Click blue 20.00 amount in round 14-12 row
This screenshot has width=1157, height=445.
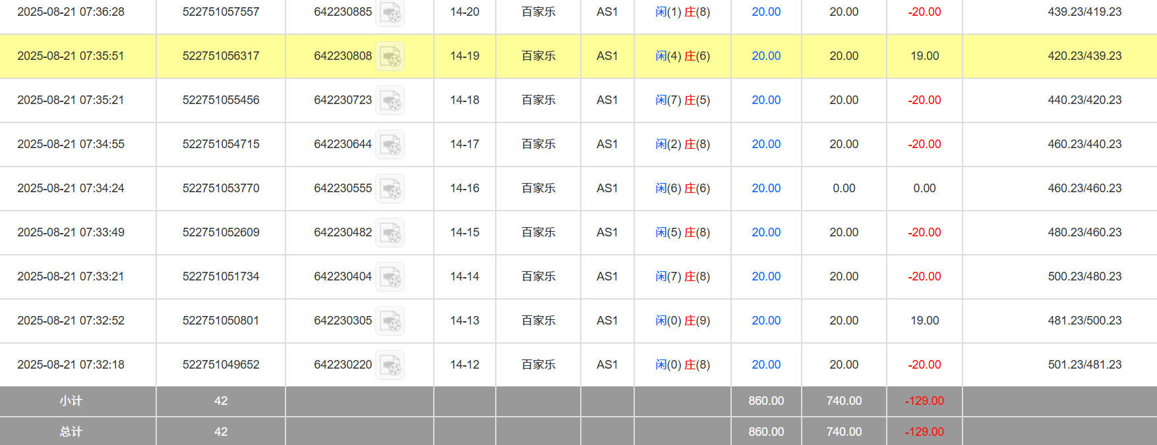pos(766,365)
